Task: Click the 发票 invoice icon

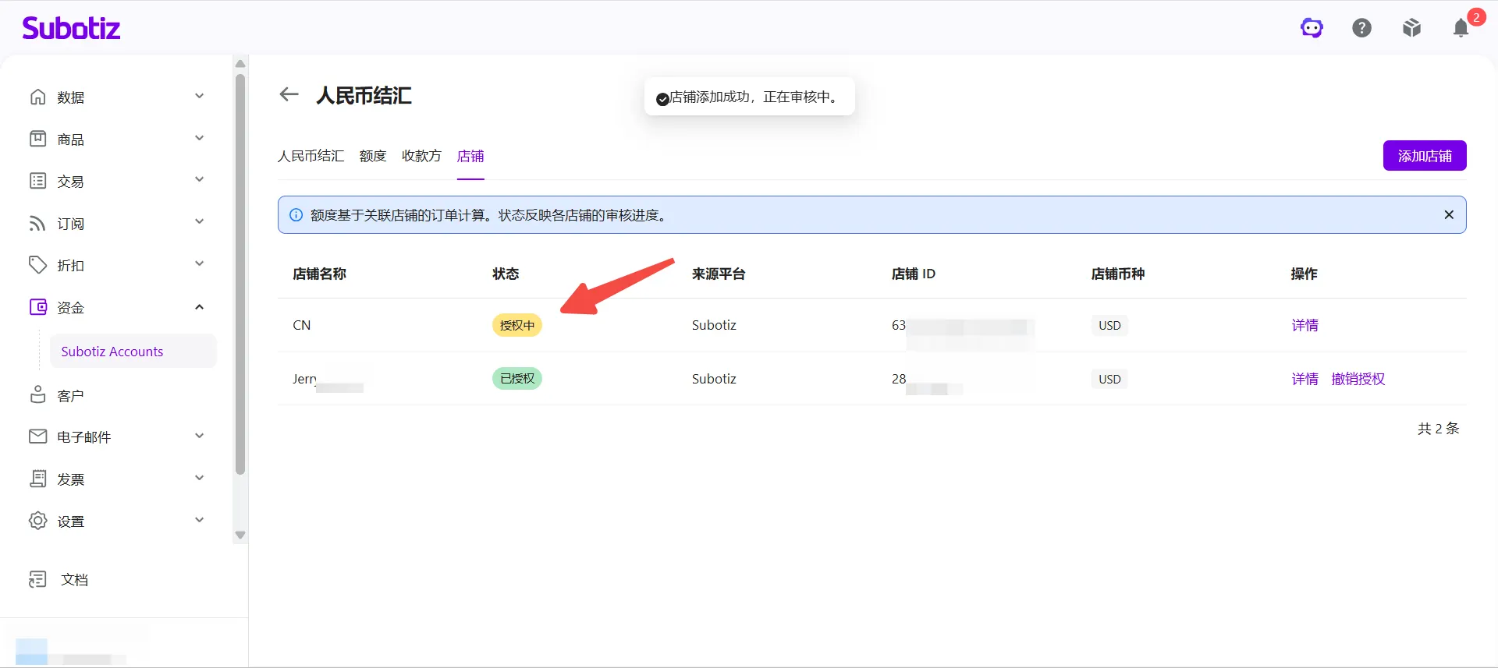Action: (x=37, y=479)
